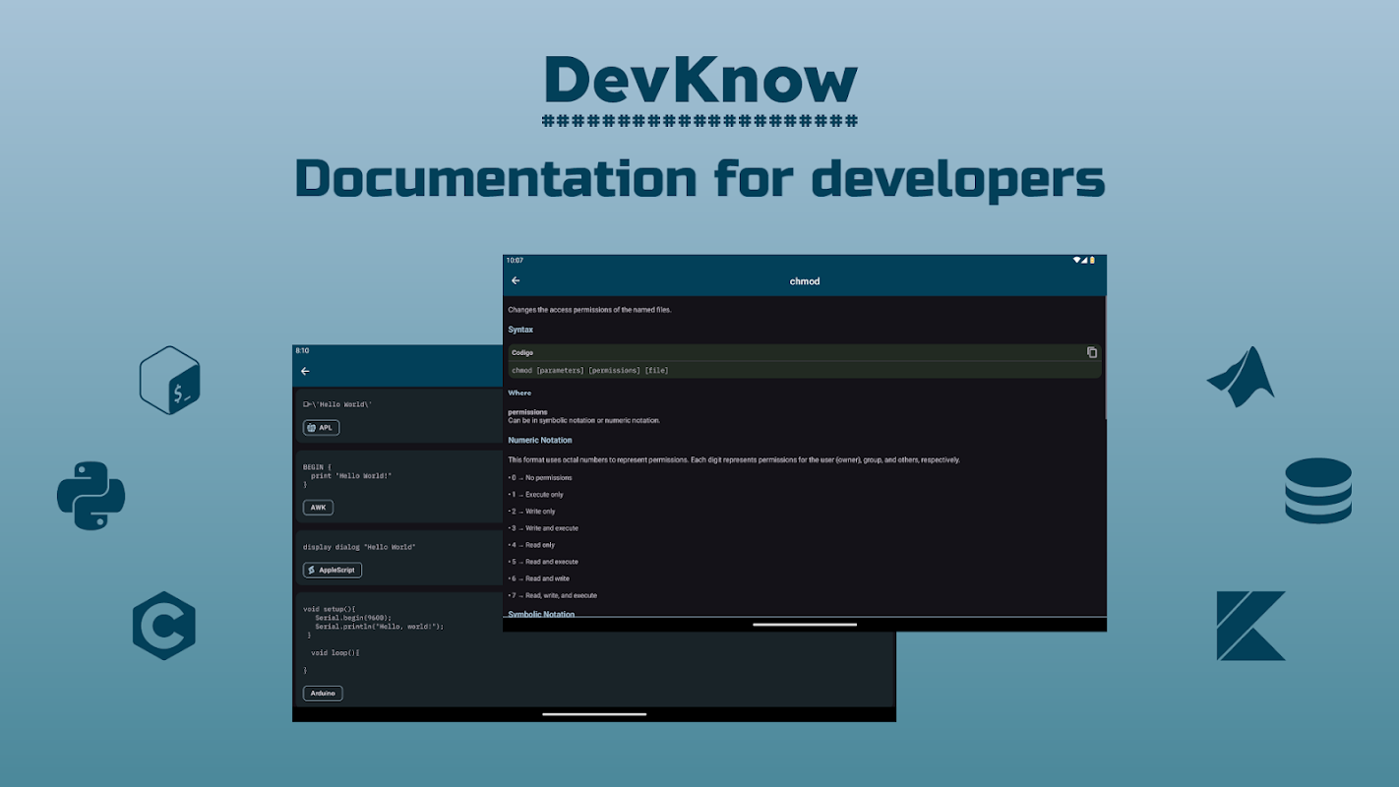Click the chmod page title
The height and width of the screenshot is (787, 1399).
point(804,281)
